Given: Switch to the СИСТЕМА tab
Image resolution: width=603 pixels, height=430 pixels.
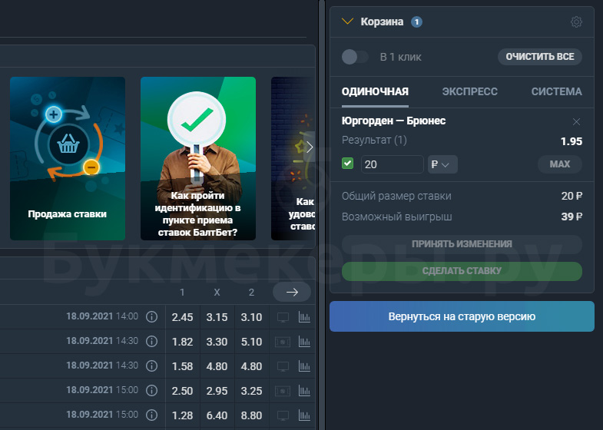Looking at the screenshot, I should coord(556,91).
